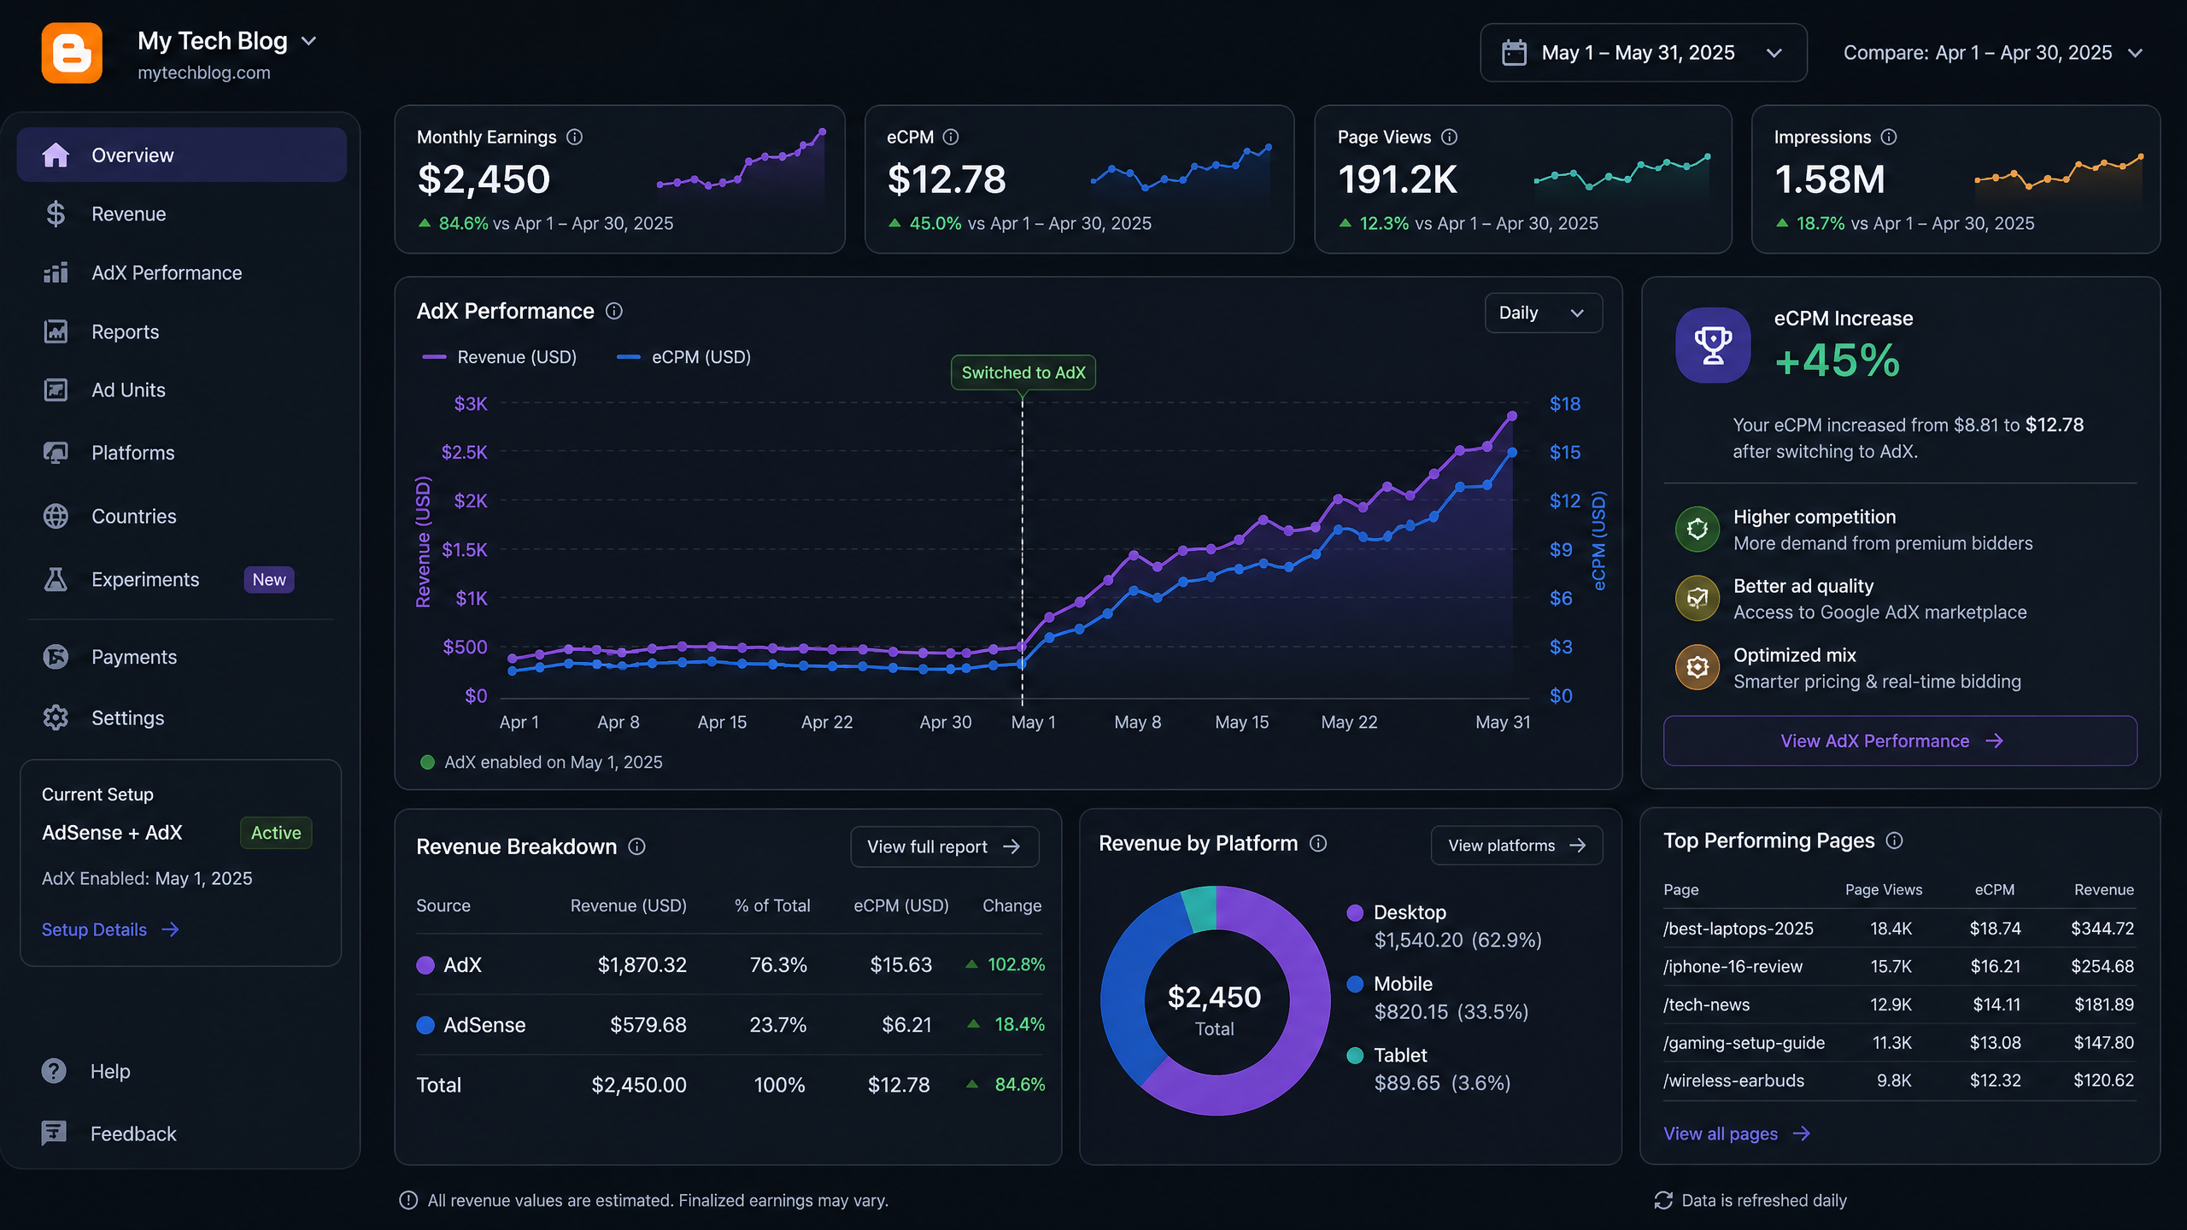The height and width of the screenshot is (1230, 2187).
Task: Click the purple AdX color dot in breakdown table
Action: [425, 964]
